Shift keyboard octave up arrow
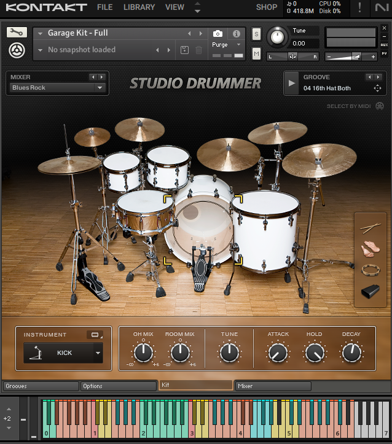 click(9, 409)
